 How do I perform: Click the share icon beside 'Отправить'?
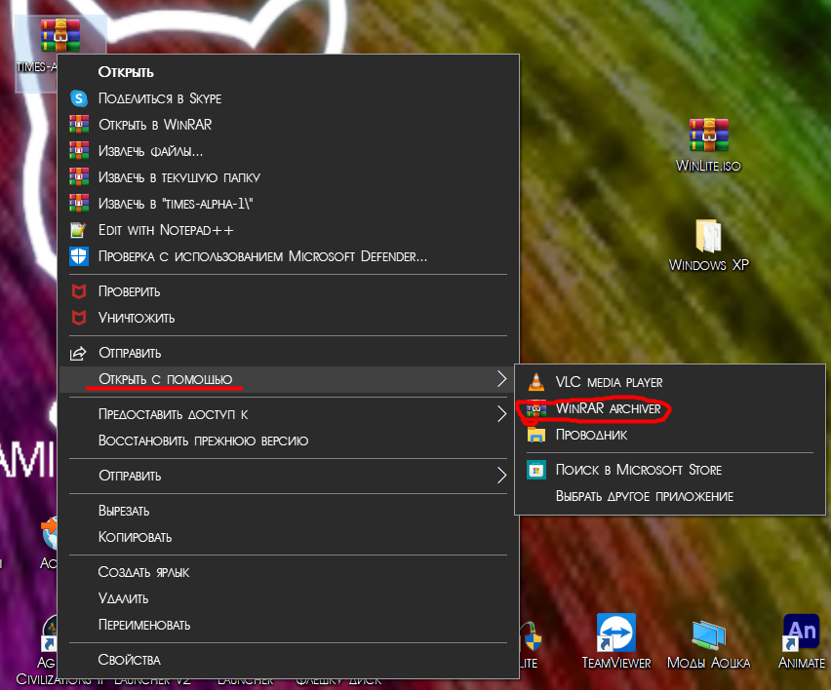78,353
